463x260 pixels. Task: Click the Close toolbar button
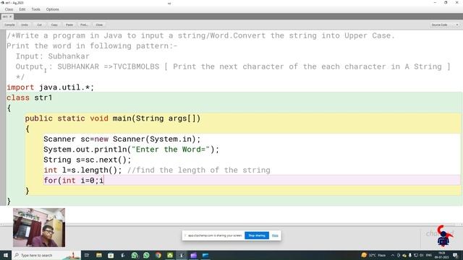tap(99, 25)
